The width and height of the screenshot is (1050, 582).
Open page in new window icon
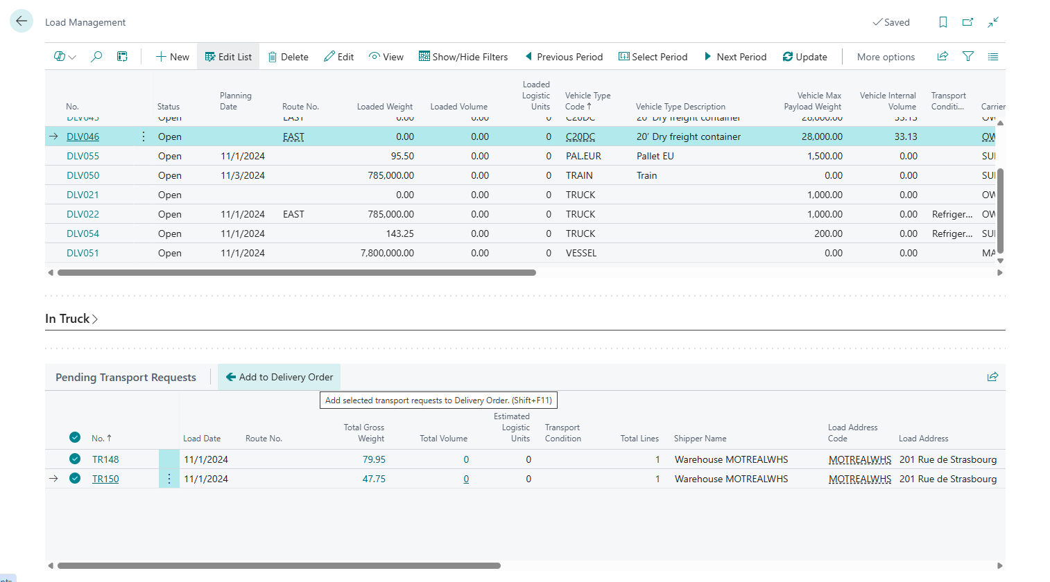coord(967,22)
